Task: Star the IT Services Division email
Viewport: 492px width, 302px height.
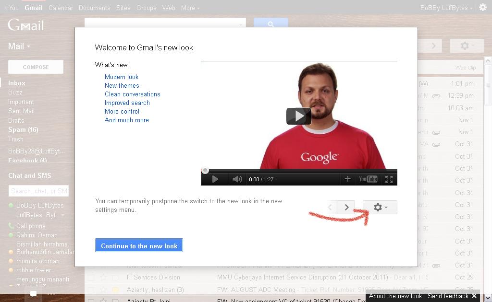Action: 103,277
